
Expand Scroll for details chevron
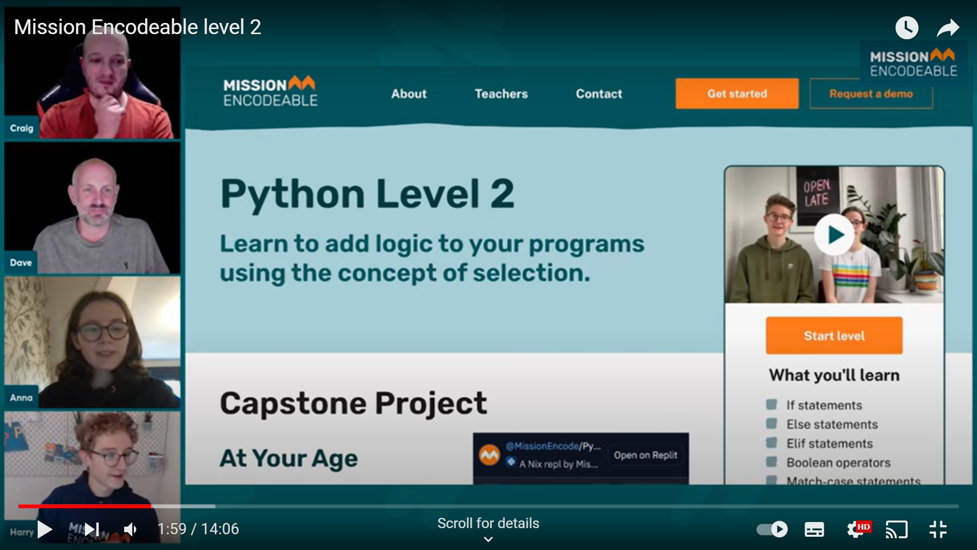point(488,539)
